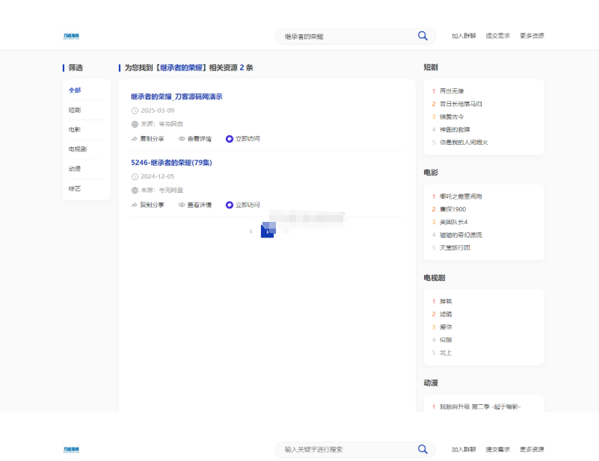Select page 1 in the pagination control

point(266,230)
